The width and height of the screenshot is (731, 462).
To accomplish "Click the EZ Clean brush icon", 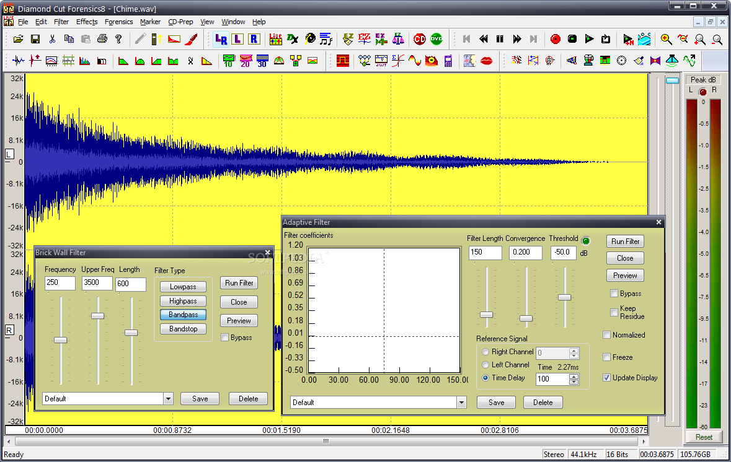I will click(x=348, y=39).
